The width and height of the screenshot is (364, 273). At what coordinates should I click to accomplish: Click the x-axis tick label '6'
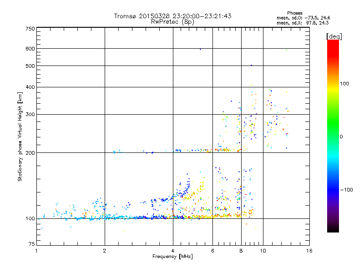pyautogui.click(x=212, y=251)
